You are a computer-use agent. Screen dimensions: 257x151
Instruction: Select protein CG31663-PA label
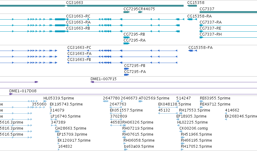(x=79, y=54)
